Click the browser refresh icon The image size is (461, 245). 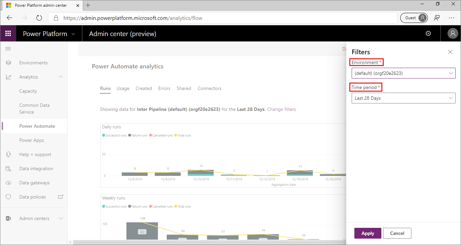(x=39, y=18)
